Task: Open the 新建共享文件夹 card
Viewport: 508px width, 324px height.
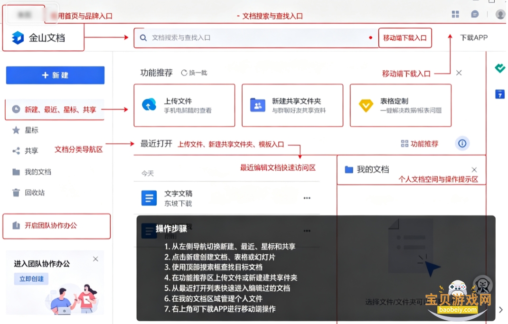Action: point(292,105)
